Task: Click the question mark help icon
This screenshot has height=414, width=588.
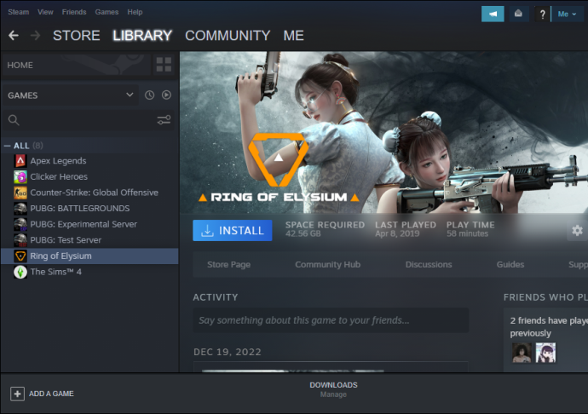Action: 542,14
